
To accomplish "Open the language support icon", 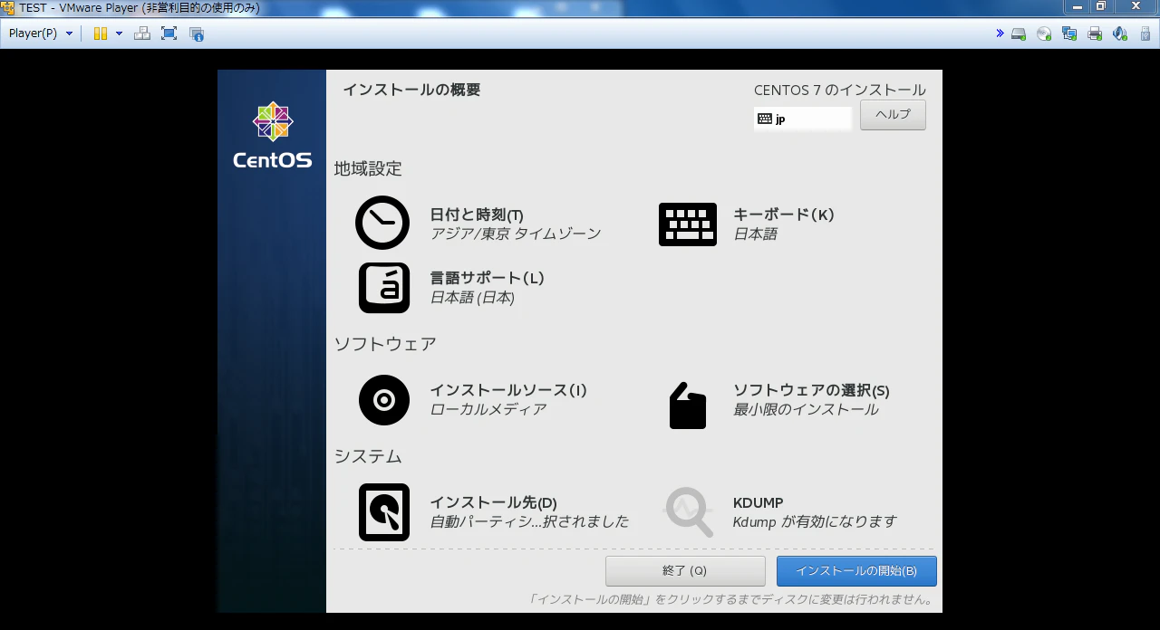I will tap(384, 288).
